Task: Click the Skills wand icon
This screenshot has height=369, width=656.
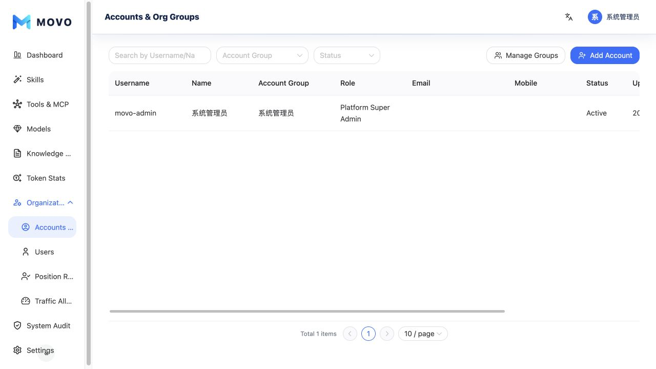Action: click(17, 79)
